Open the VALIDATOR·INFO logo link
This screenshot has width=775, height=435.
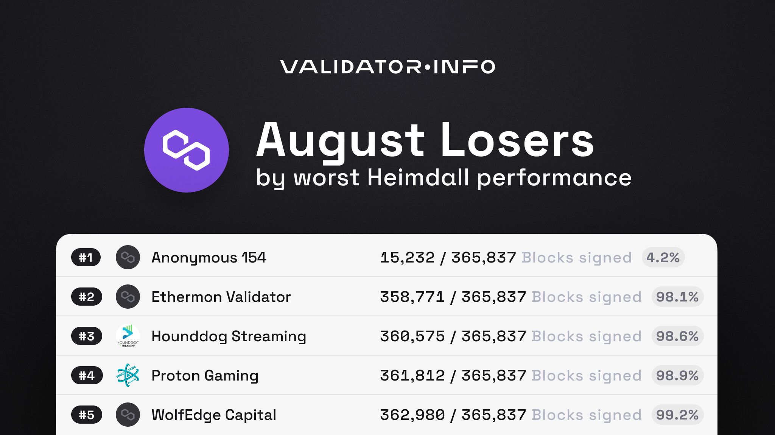[387, 67]
